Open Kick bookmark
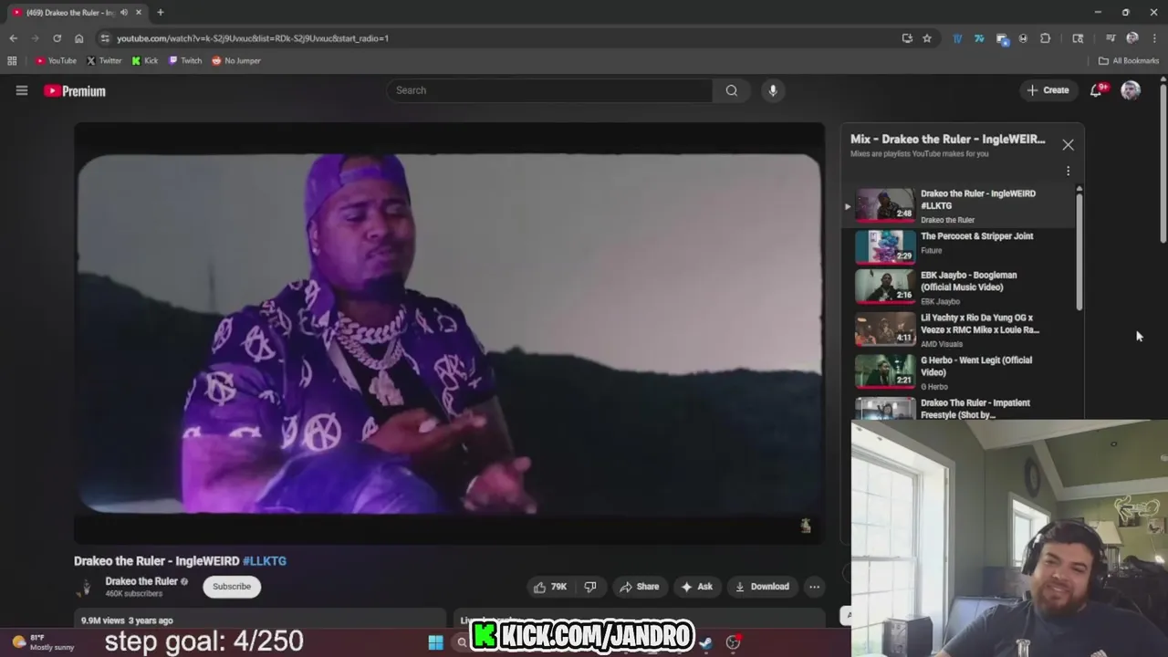1168x657 pixels. (144, 61)
